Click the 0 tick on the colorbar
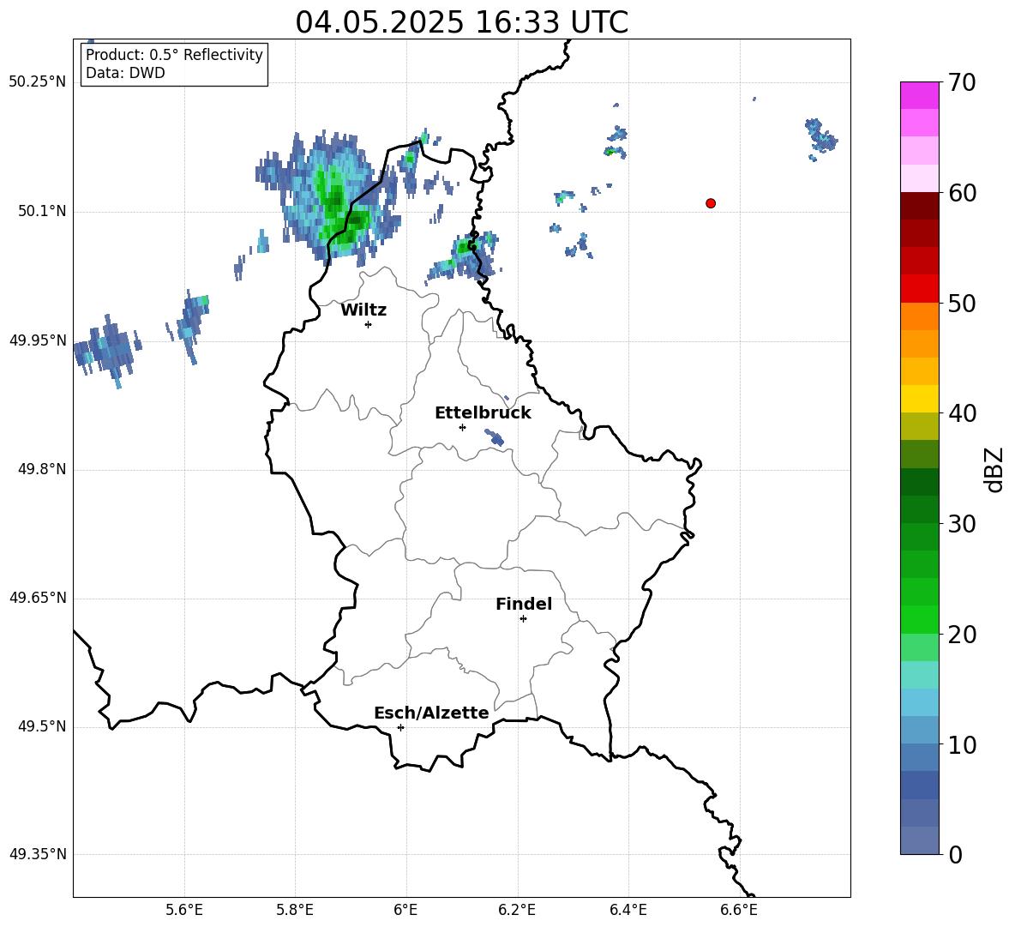This screenshot has height=927, width=1015. pos(955,855)
